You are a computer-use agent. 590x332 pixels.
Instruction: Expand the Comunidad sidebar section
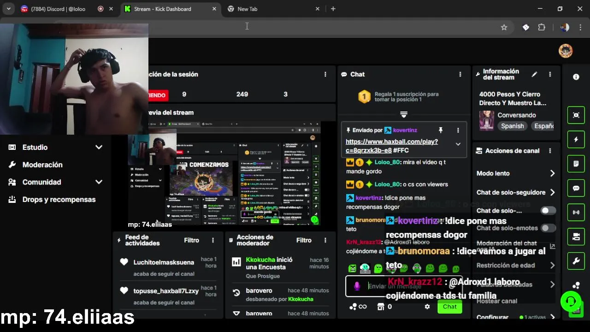99,182
